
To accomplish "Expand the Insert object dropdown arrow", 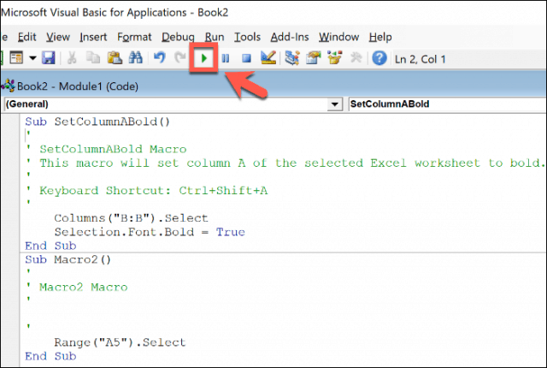I will [x=32, y=58].
